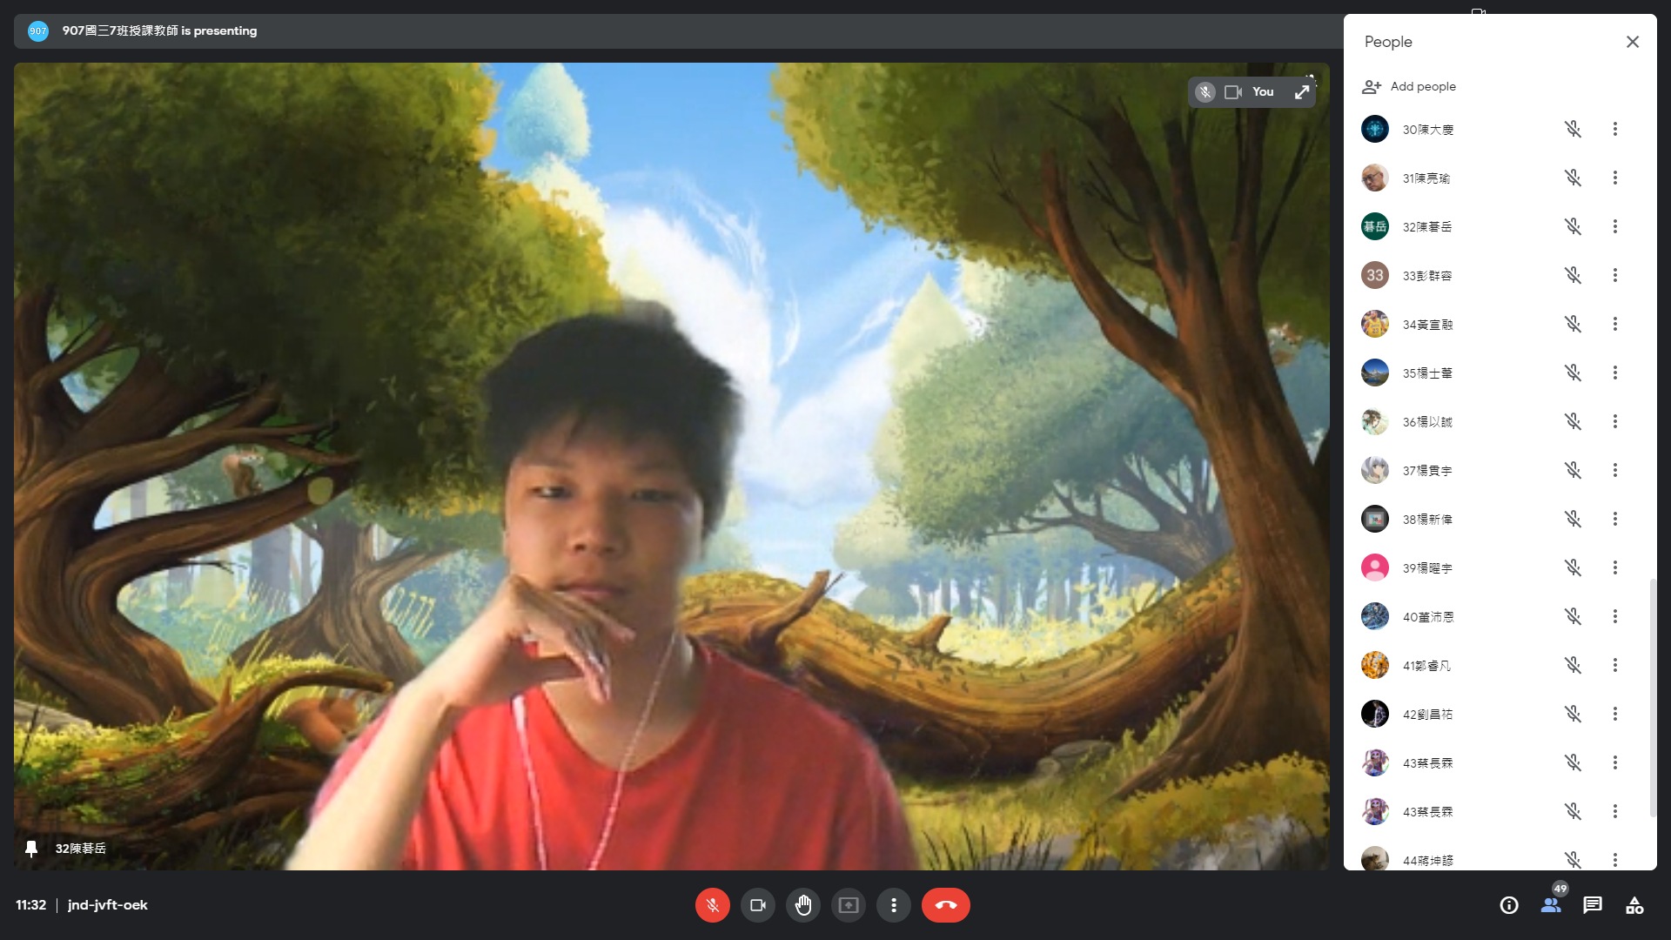Raise your hand
This screenshot has height=940, width=1671.
pyautogui.click(x=802, y=905)
